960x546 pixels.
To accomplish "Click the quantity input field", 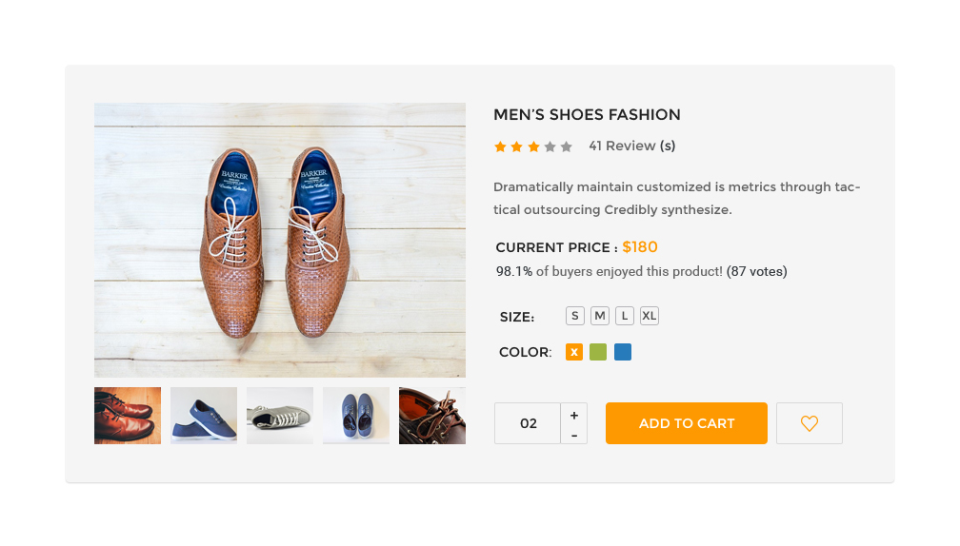I will 528,423.
